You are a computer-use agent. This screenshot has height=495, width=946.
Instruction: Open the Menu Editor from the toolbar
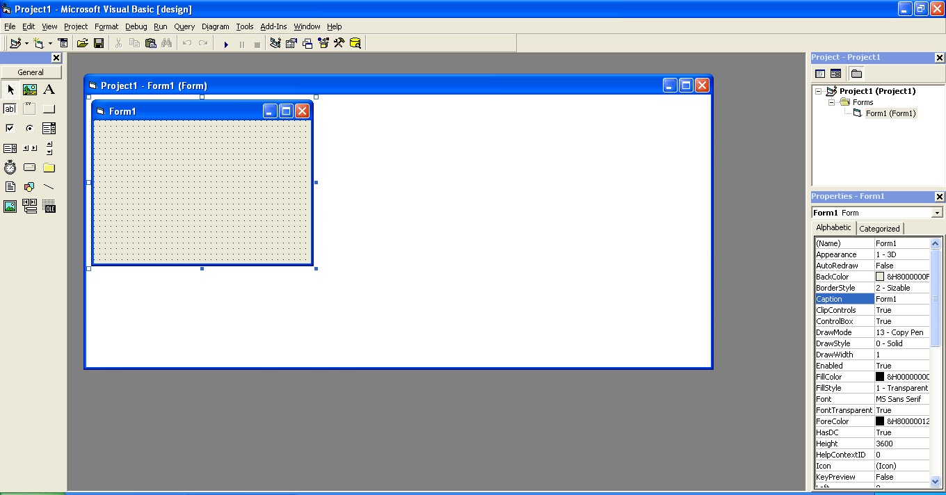coord(63,42)
